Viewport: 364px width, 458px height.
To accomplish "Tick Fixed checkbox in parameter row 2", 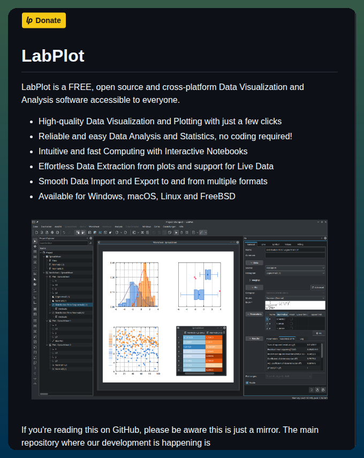I will [x=291, y=324].
